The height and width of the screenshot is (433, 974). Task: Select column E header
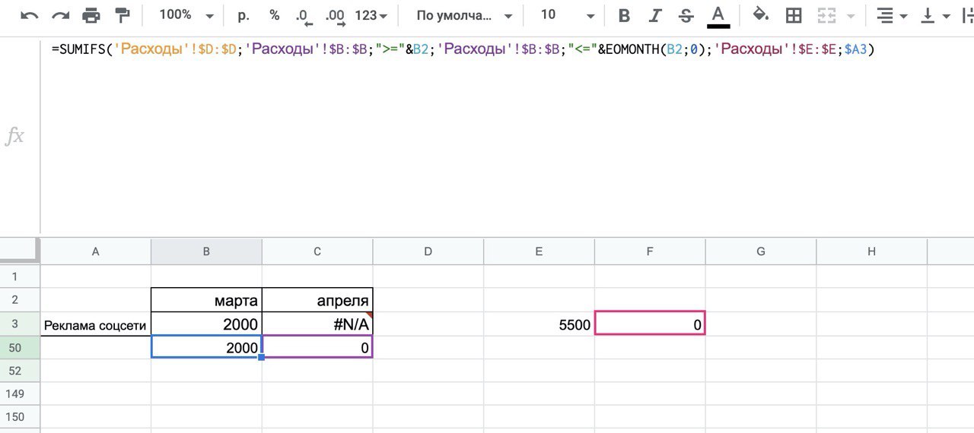pos(539,251)
